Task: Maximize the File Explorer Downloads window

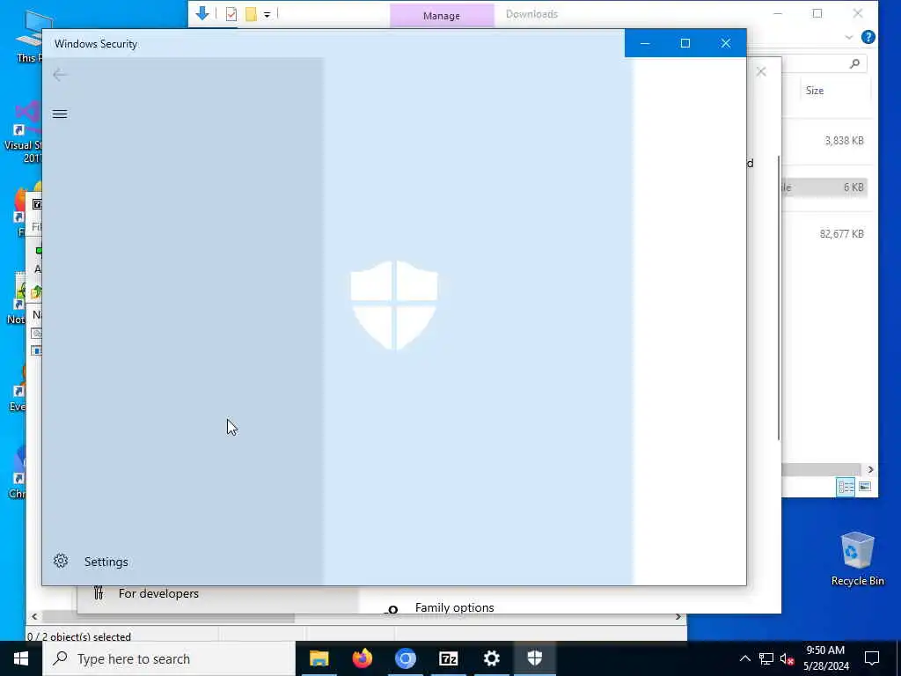Action: [x=817, y=14]
